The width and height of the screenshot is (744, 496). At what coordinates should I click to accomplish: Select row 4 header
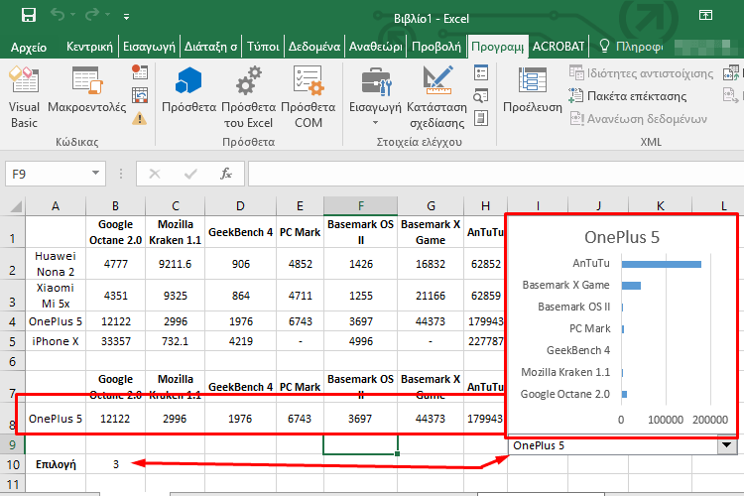tap(12, 321)
